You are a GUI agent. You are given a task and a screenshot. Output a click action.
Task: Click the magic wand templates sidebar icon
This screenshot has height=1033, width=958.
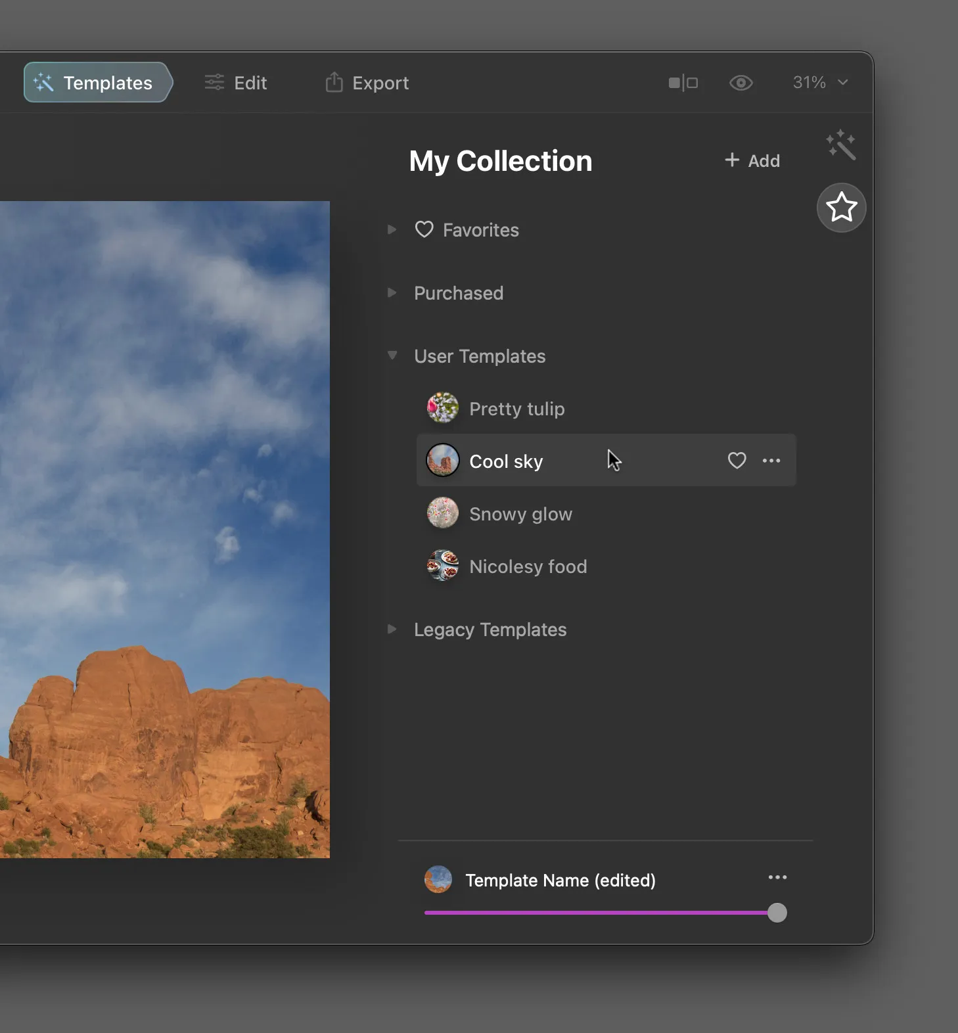(840, 145)
